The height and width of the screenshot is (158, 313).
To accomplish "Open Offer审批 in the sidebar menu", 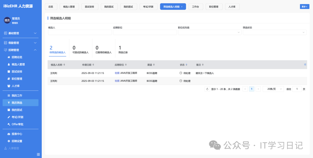I will coord(17,124).
